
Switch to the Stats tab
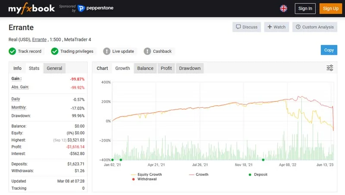34,68
